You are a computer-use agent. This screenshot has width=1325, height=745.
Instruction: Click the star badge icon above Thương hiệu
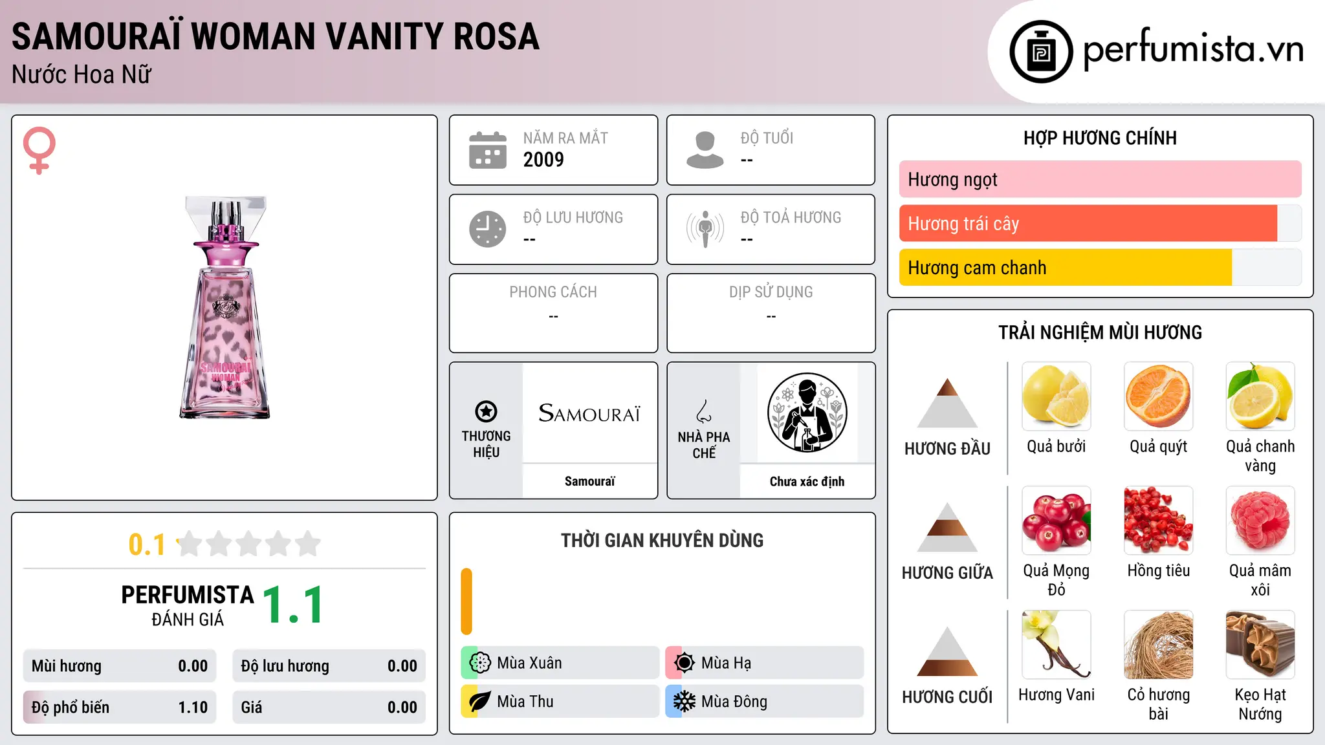(x=486, y=411)
